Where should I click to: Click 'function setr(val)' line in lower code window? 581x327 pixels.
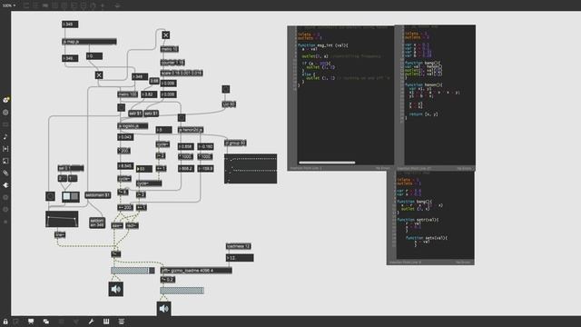click(x=418, y=220)
